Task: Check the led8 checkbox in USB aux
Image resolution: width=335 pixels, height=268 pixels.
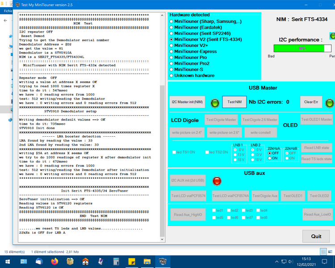Action: point(258,218)
